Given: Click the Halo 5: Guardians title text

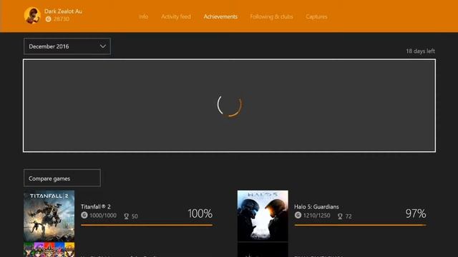Looking at the screenshot, I should tap(316, 206).
